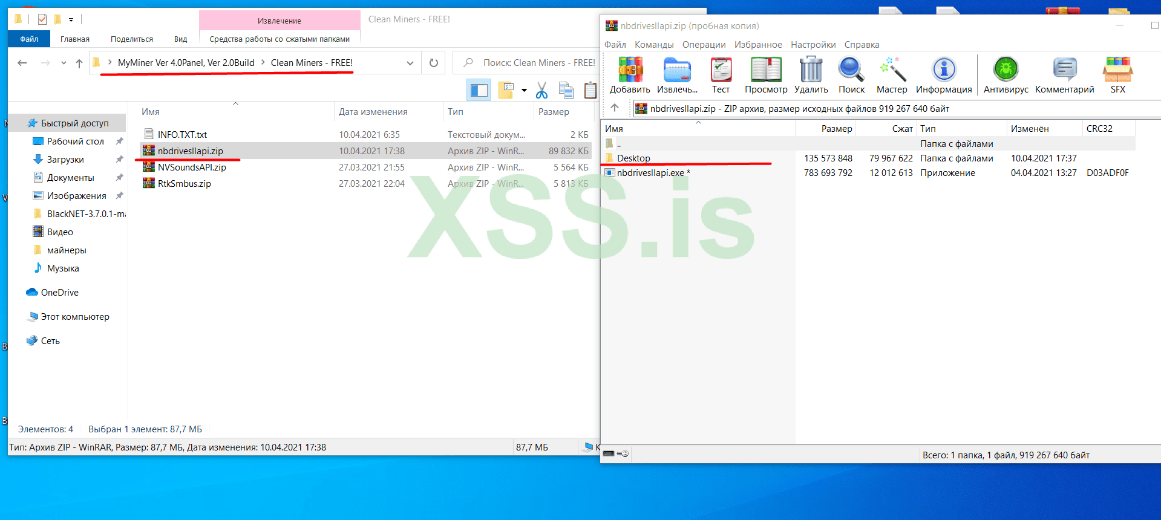Select RtkSmbus.zip in Explorer list
The width and height of the screenshot is (1161, 520).
[184, 183]
